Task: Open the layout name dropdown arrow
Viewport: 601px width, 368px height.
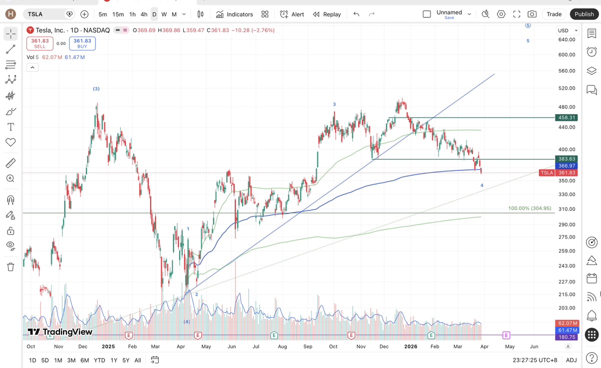Action: (469, 14)
